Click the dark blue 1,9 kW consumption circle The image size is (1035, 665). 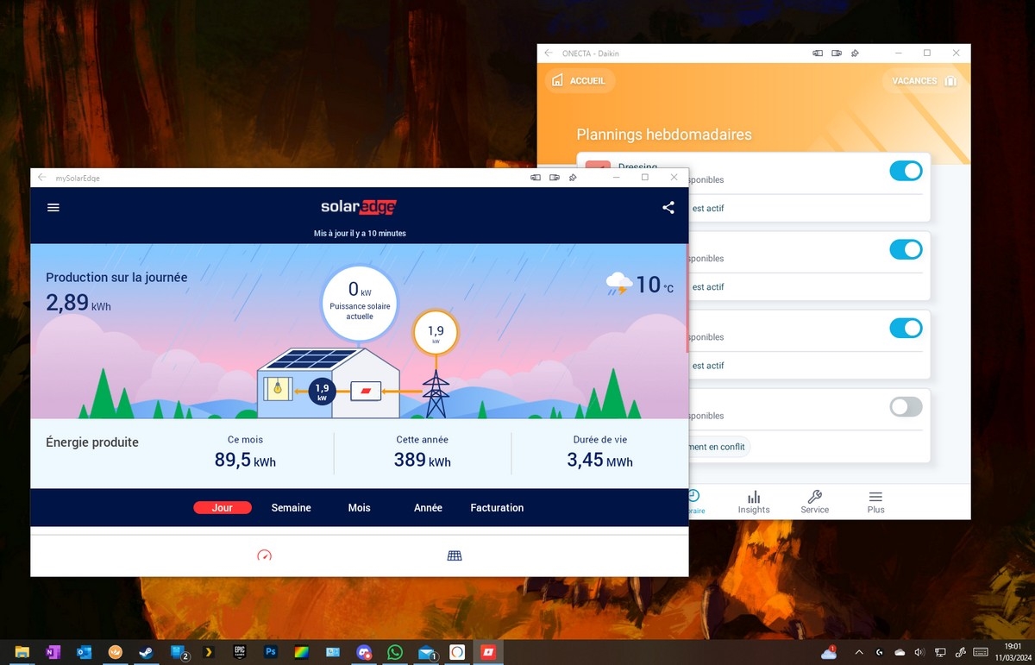322,392
